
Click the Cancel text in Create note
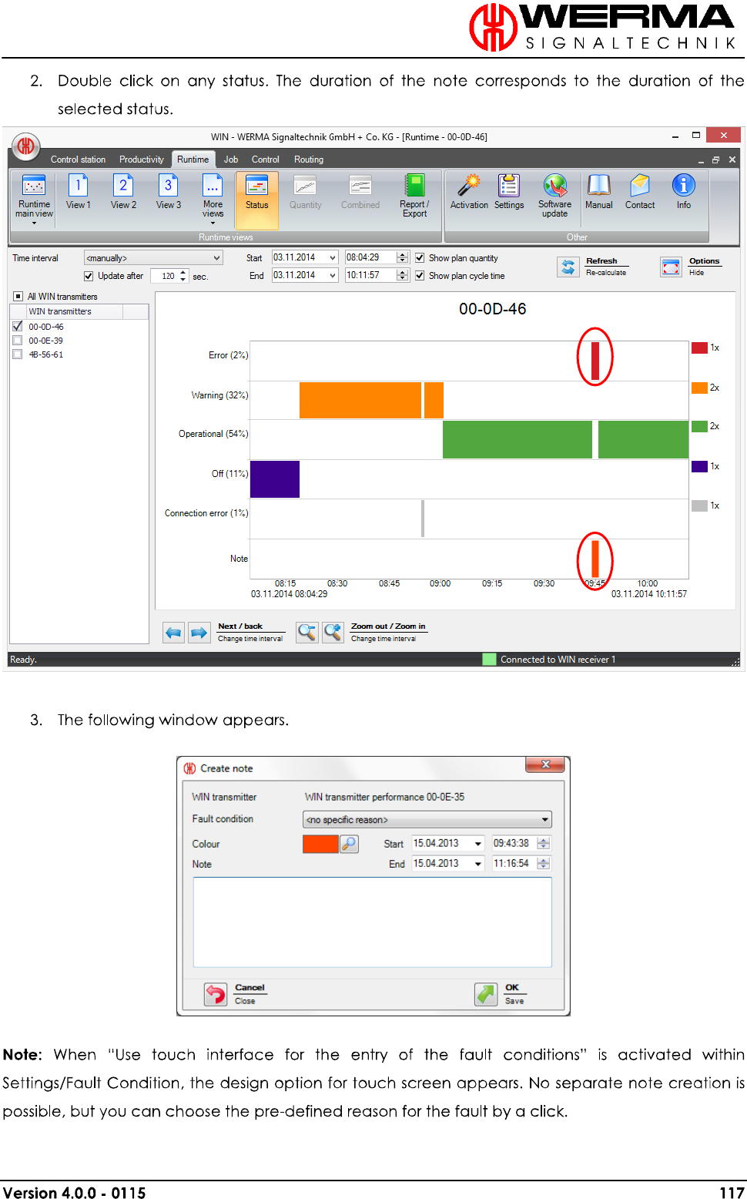click(x=250, y=988)
